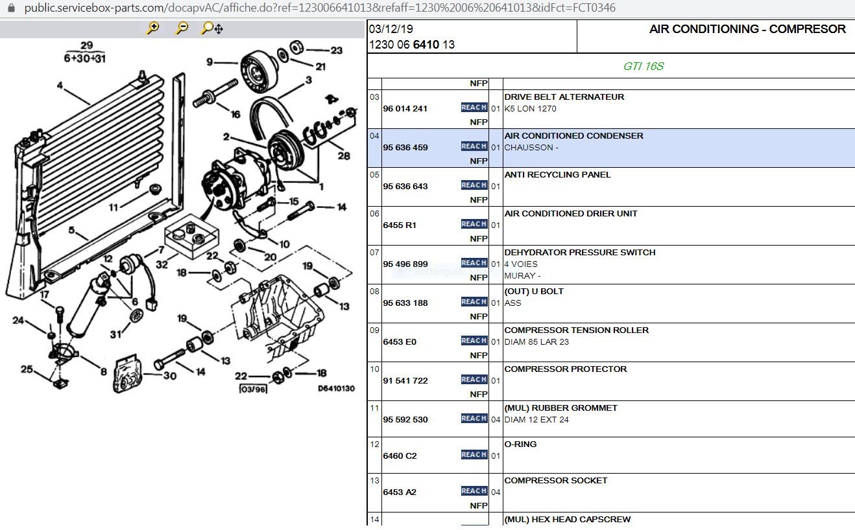
Task: View site security info via lock icon
Action: [10, 8]
